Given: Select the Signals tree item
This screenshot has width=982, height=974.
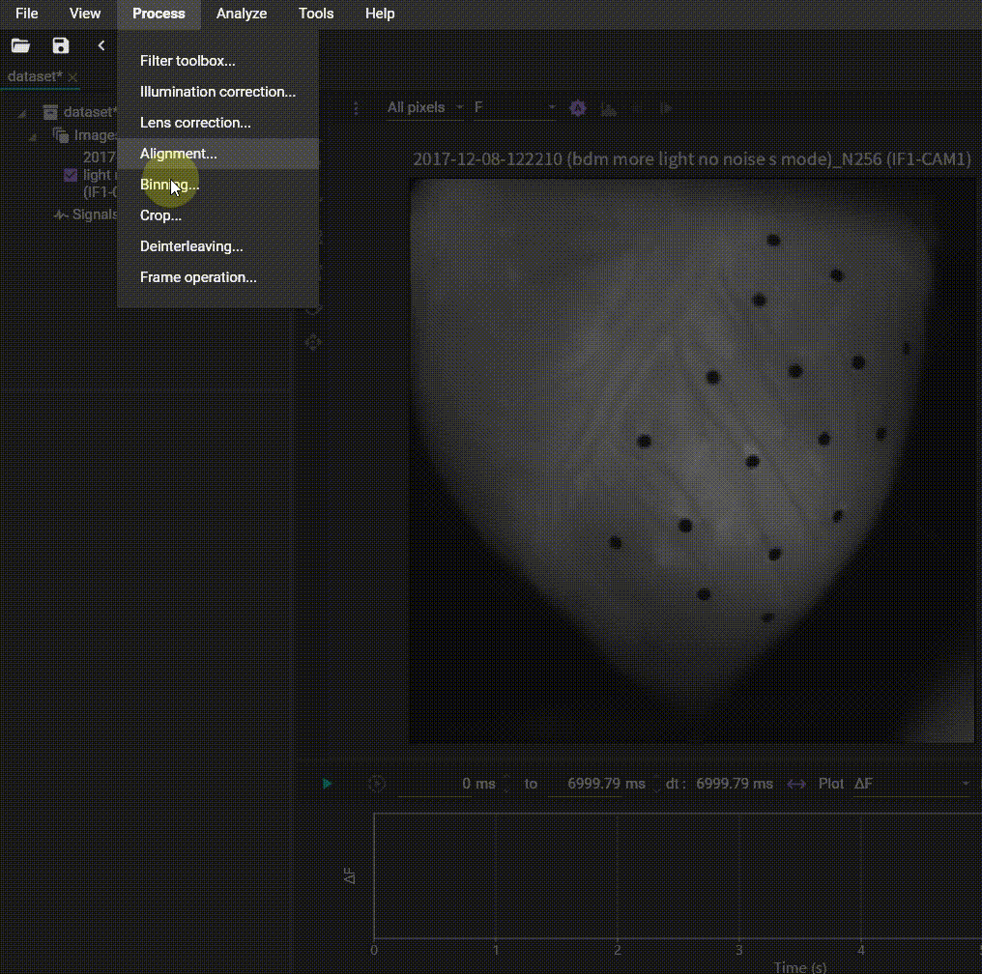Looking at the screenshot, I should 94,215.
